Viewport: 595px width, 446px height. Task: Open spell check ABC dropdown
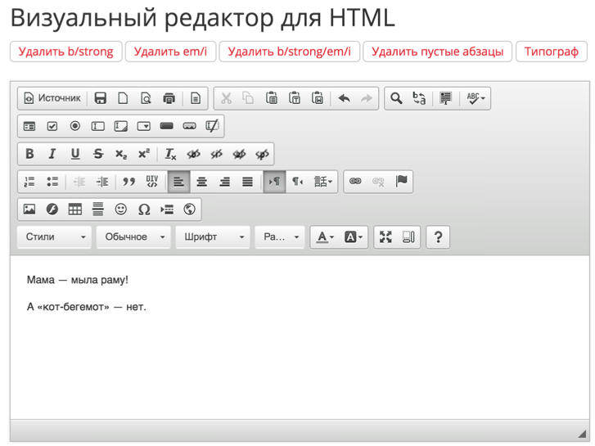point(476,98)
